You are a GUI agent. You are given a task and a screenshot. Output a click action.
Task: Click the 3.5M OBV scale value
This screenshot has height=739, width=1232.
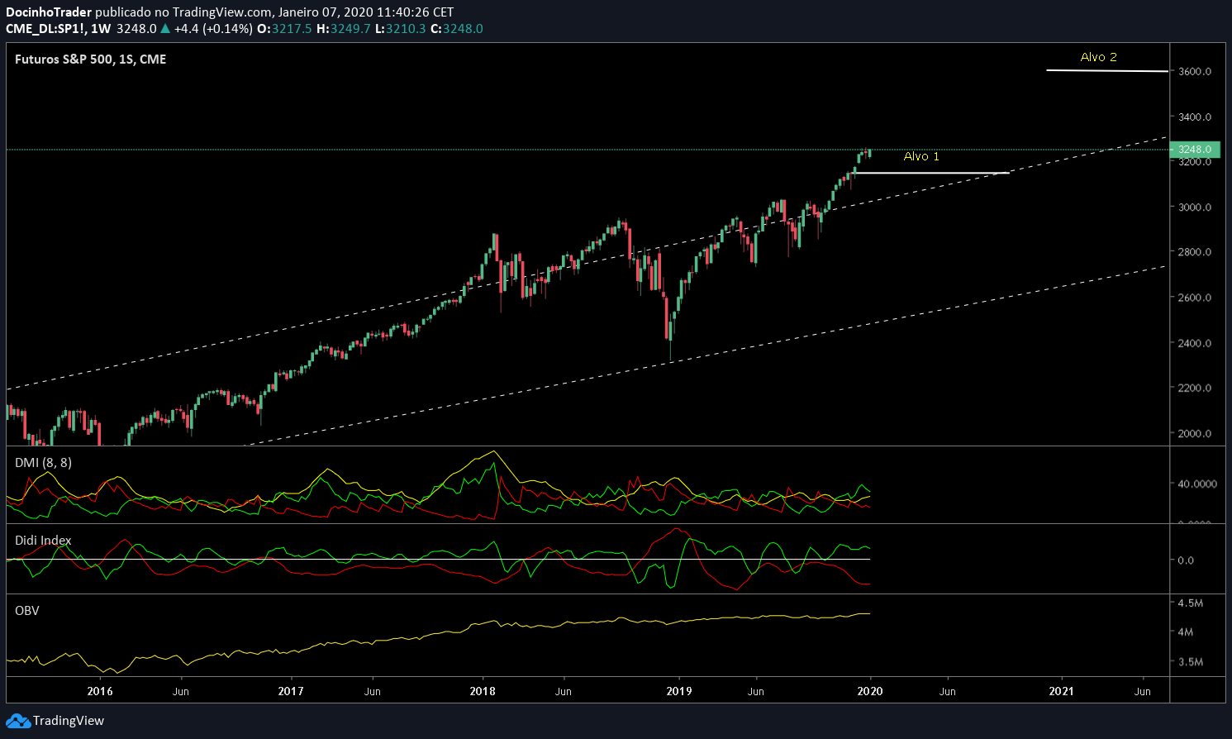[x=1190, y=662]
